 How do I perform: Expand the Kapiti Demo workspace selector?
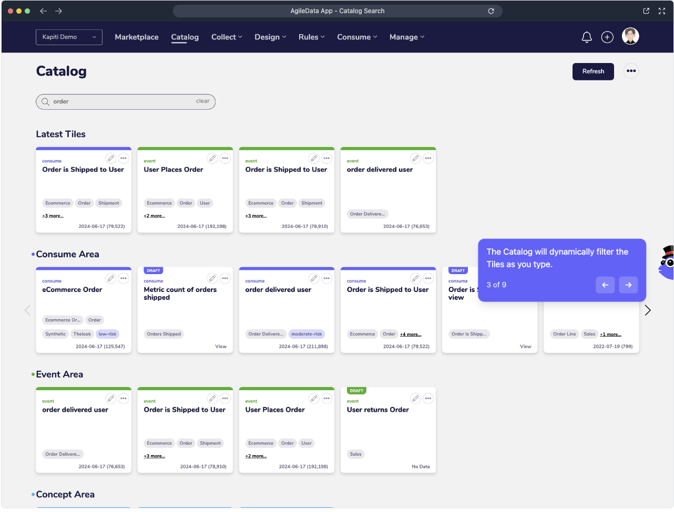[69, 37]
